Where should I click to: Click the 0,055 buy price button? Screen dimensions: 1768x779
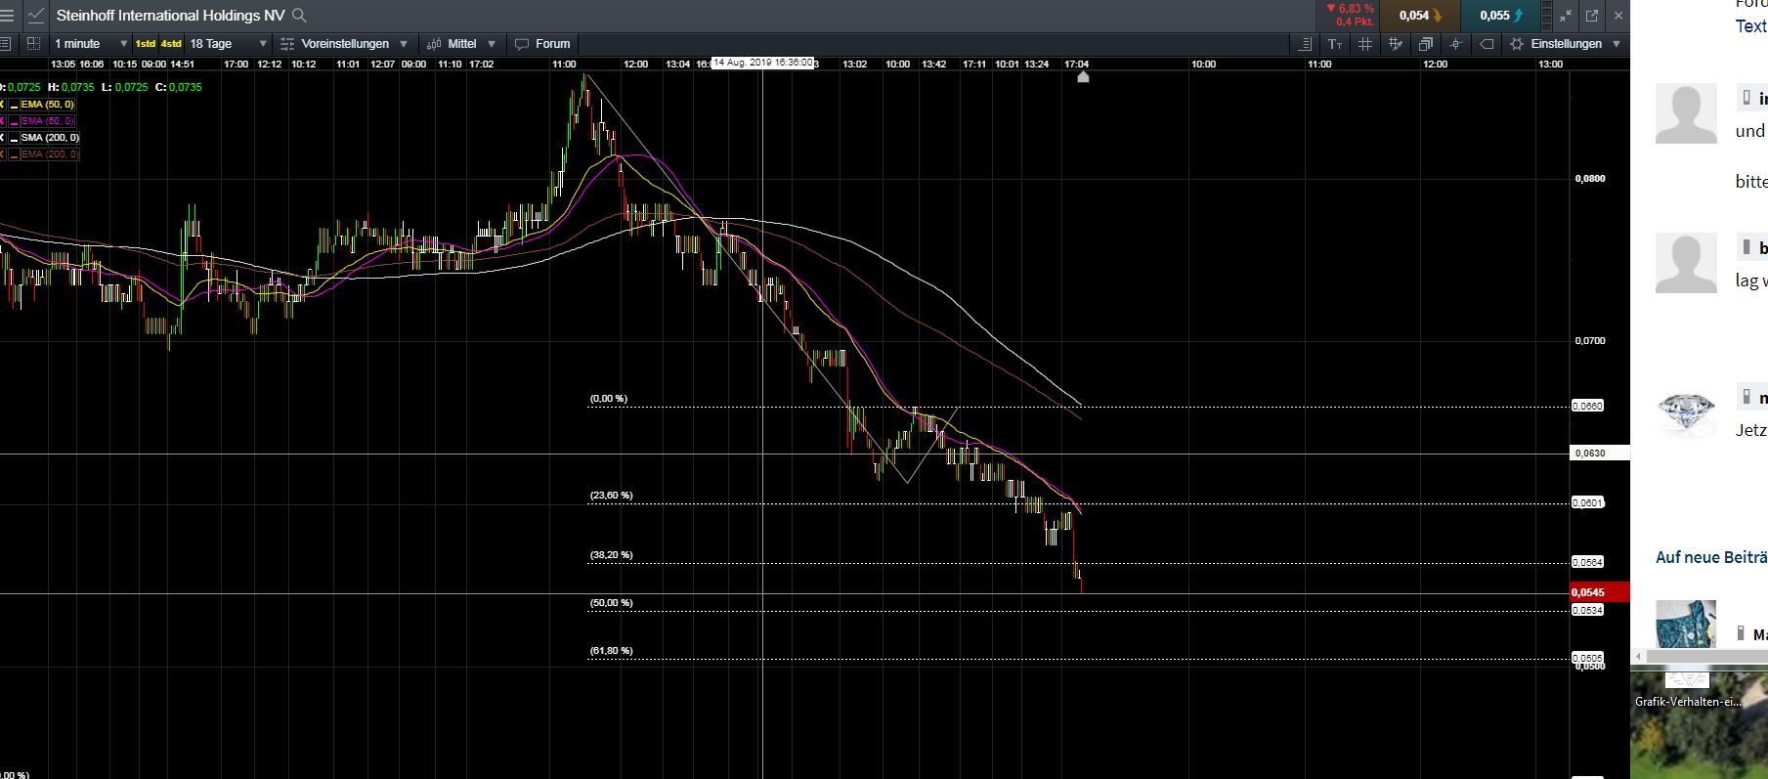[x=1500, y=16]
